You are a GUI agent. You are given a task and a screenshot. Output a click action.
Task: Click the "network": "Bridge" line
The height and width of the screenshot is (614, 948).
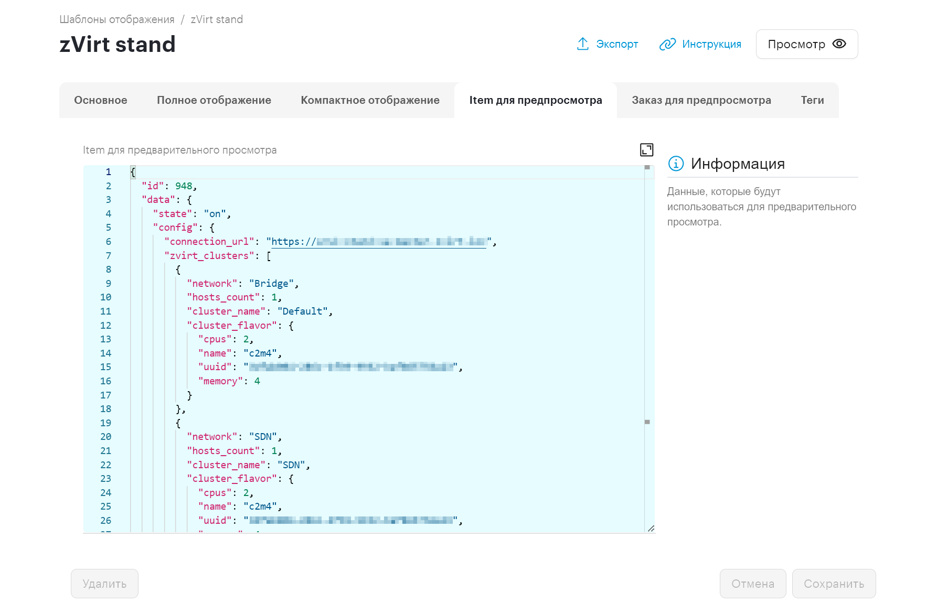[x=243, y=284]
